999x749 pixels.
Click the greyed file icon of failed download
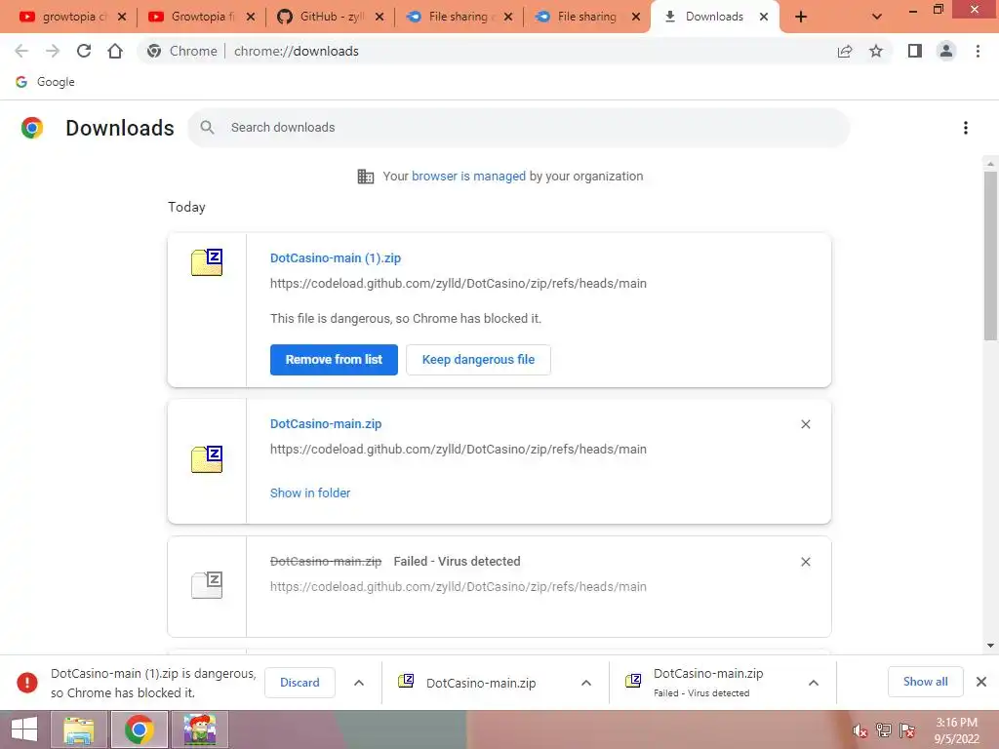click(207, 585)
